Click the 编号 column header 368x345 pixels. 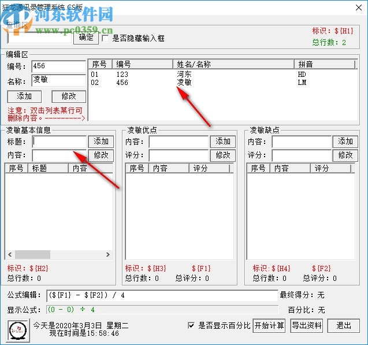(x=142, y=64)
